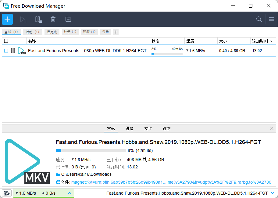Screen dimensions: 278x198
Task: Click file name text in bottom status bar
Action: tap(187, 193)
